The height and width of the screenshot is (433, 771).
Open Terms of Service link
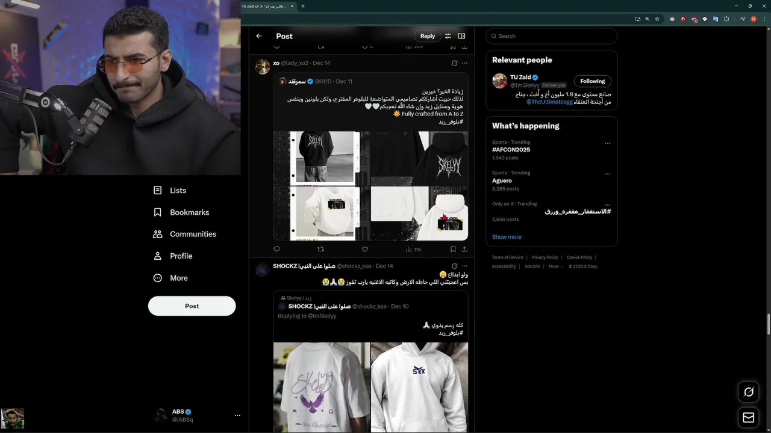click(x=507, y=257)
